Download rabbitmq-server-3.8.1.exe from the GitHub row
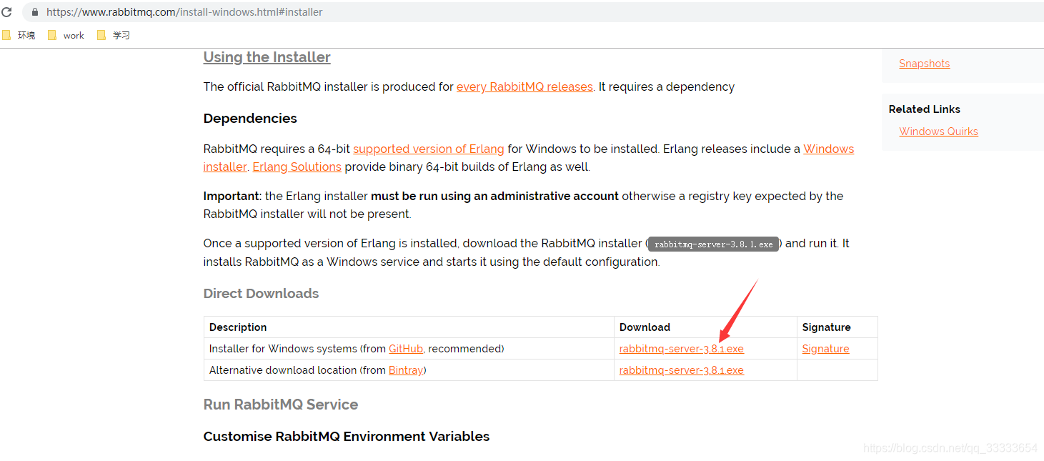 point(681,348)
